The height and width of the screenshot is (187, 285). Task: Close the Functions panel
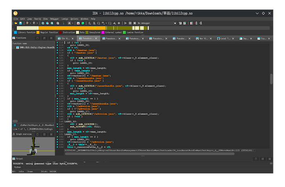[51, 38]
